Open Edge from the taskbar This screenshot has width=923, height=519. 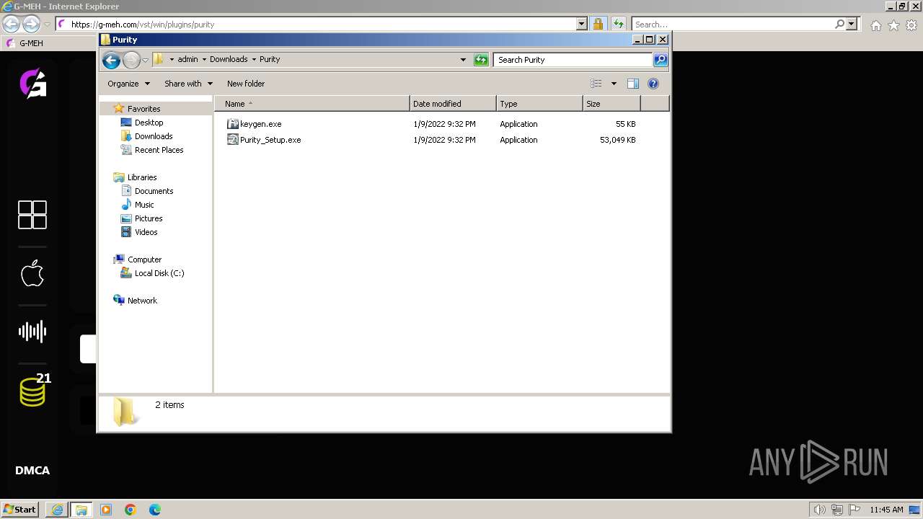tap(155, 510)
